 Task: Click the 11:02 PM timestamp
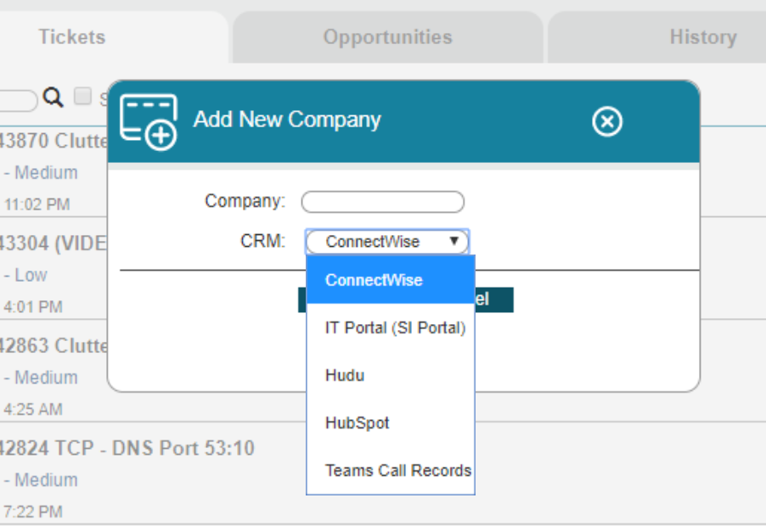tap(37, 204)
